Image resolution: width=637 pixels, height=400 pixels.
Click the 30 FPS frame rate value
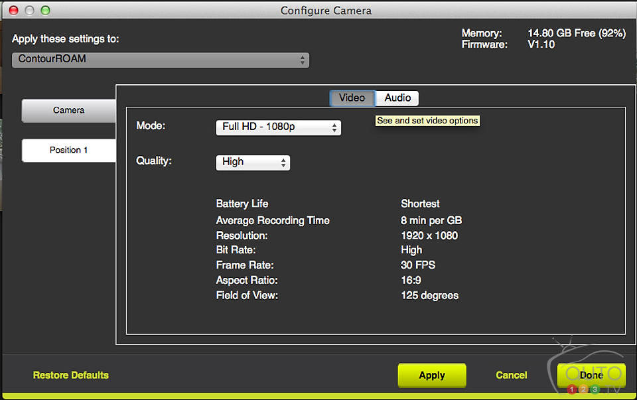point(418,265)
